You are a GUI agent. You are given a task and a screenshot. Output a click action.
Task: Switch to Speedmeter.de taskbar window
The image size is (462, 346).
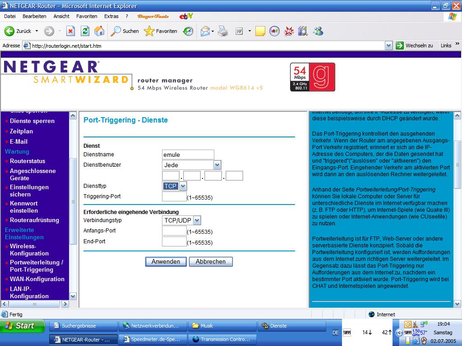(x=153, y=339)
